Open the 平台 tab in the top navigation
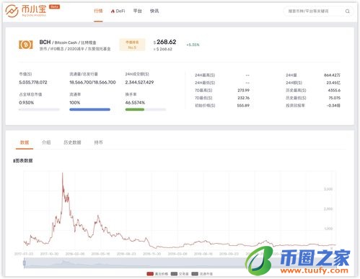The image size is (360, 279). point(137,11)
